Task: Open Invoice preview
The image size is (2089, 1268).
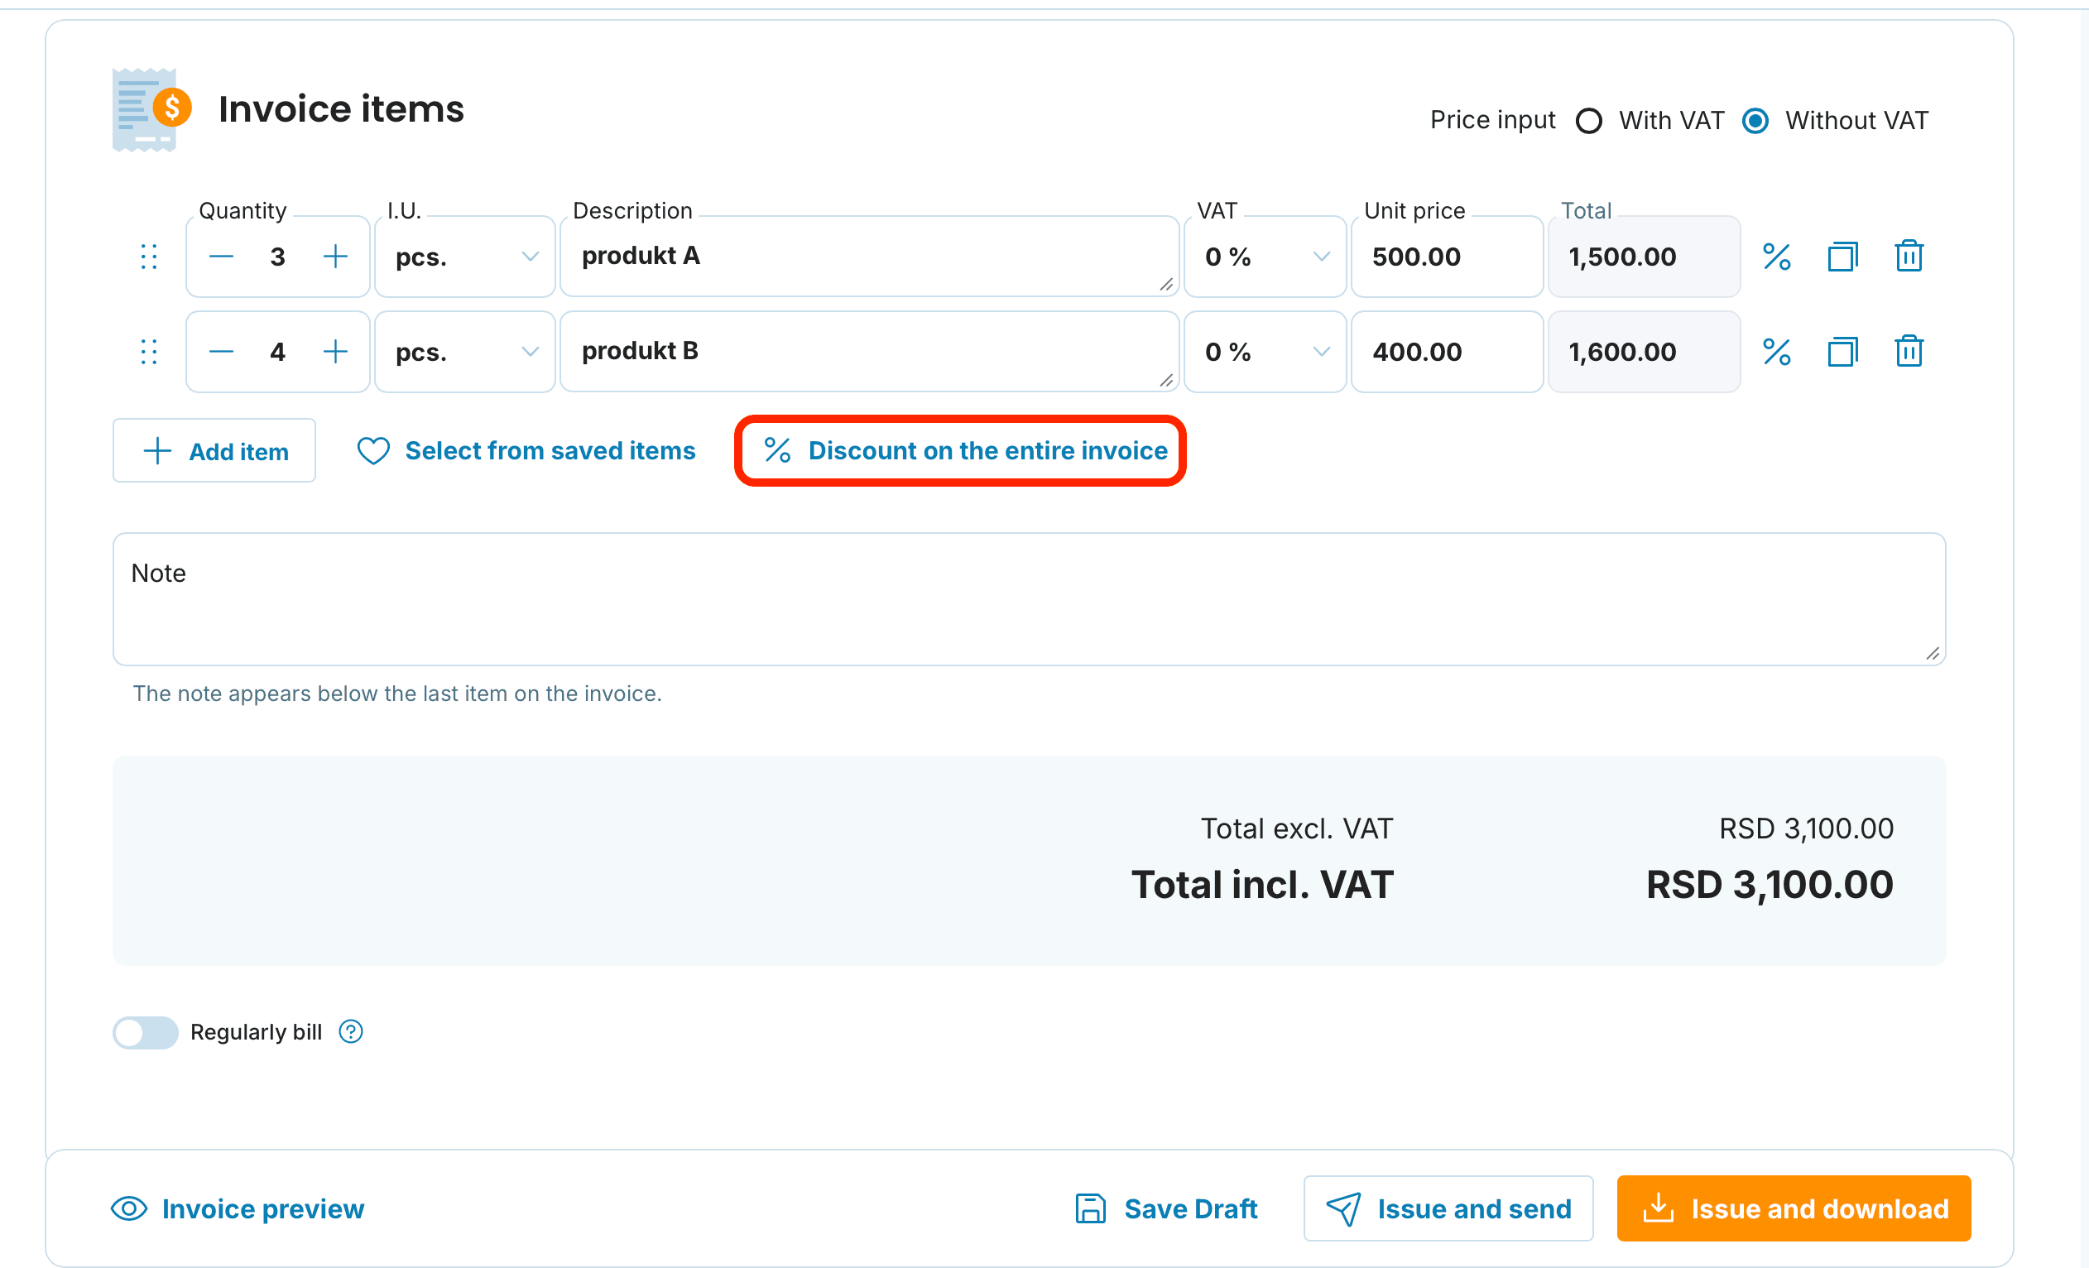Action: click(238, 1208)
